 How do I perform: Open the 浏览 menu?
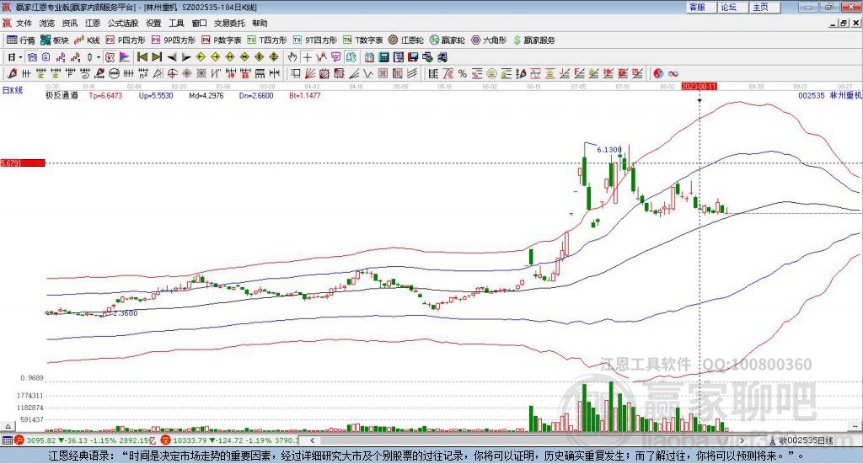pos(47,23)
